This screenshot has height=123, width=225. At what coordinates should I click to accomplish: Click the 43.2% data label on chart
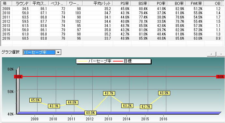click(x=127, y=106)
